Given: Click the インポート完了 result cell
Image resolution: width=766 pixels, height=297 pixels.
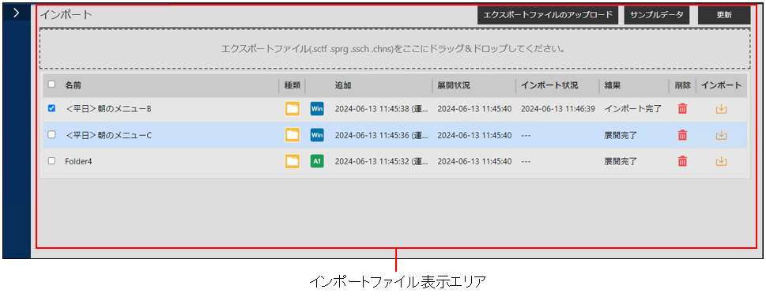Looking at the screenshot, I should (632, 109).
